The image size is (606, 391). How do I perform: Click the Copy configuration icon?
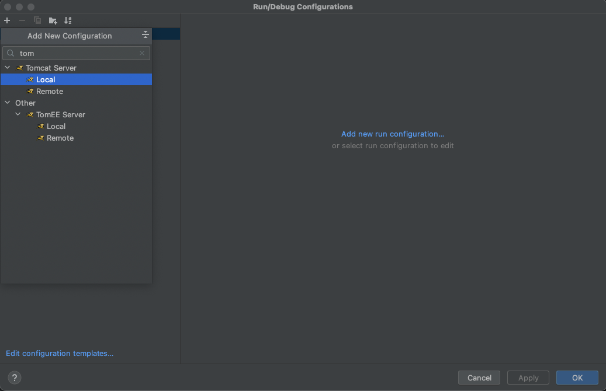(x=37, y=20)
